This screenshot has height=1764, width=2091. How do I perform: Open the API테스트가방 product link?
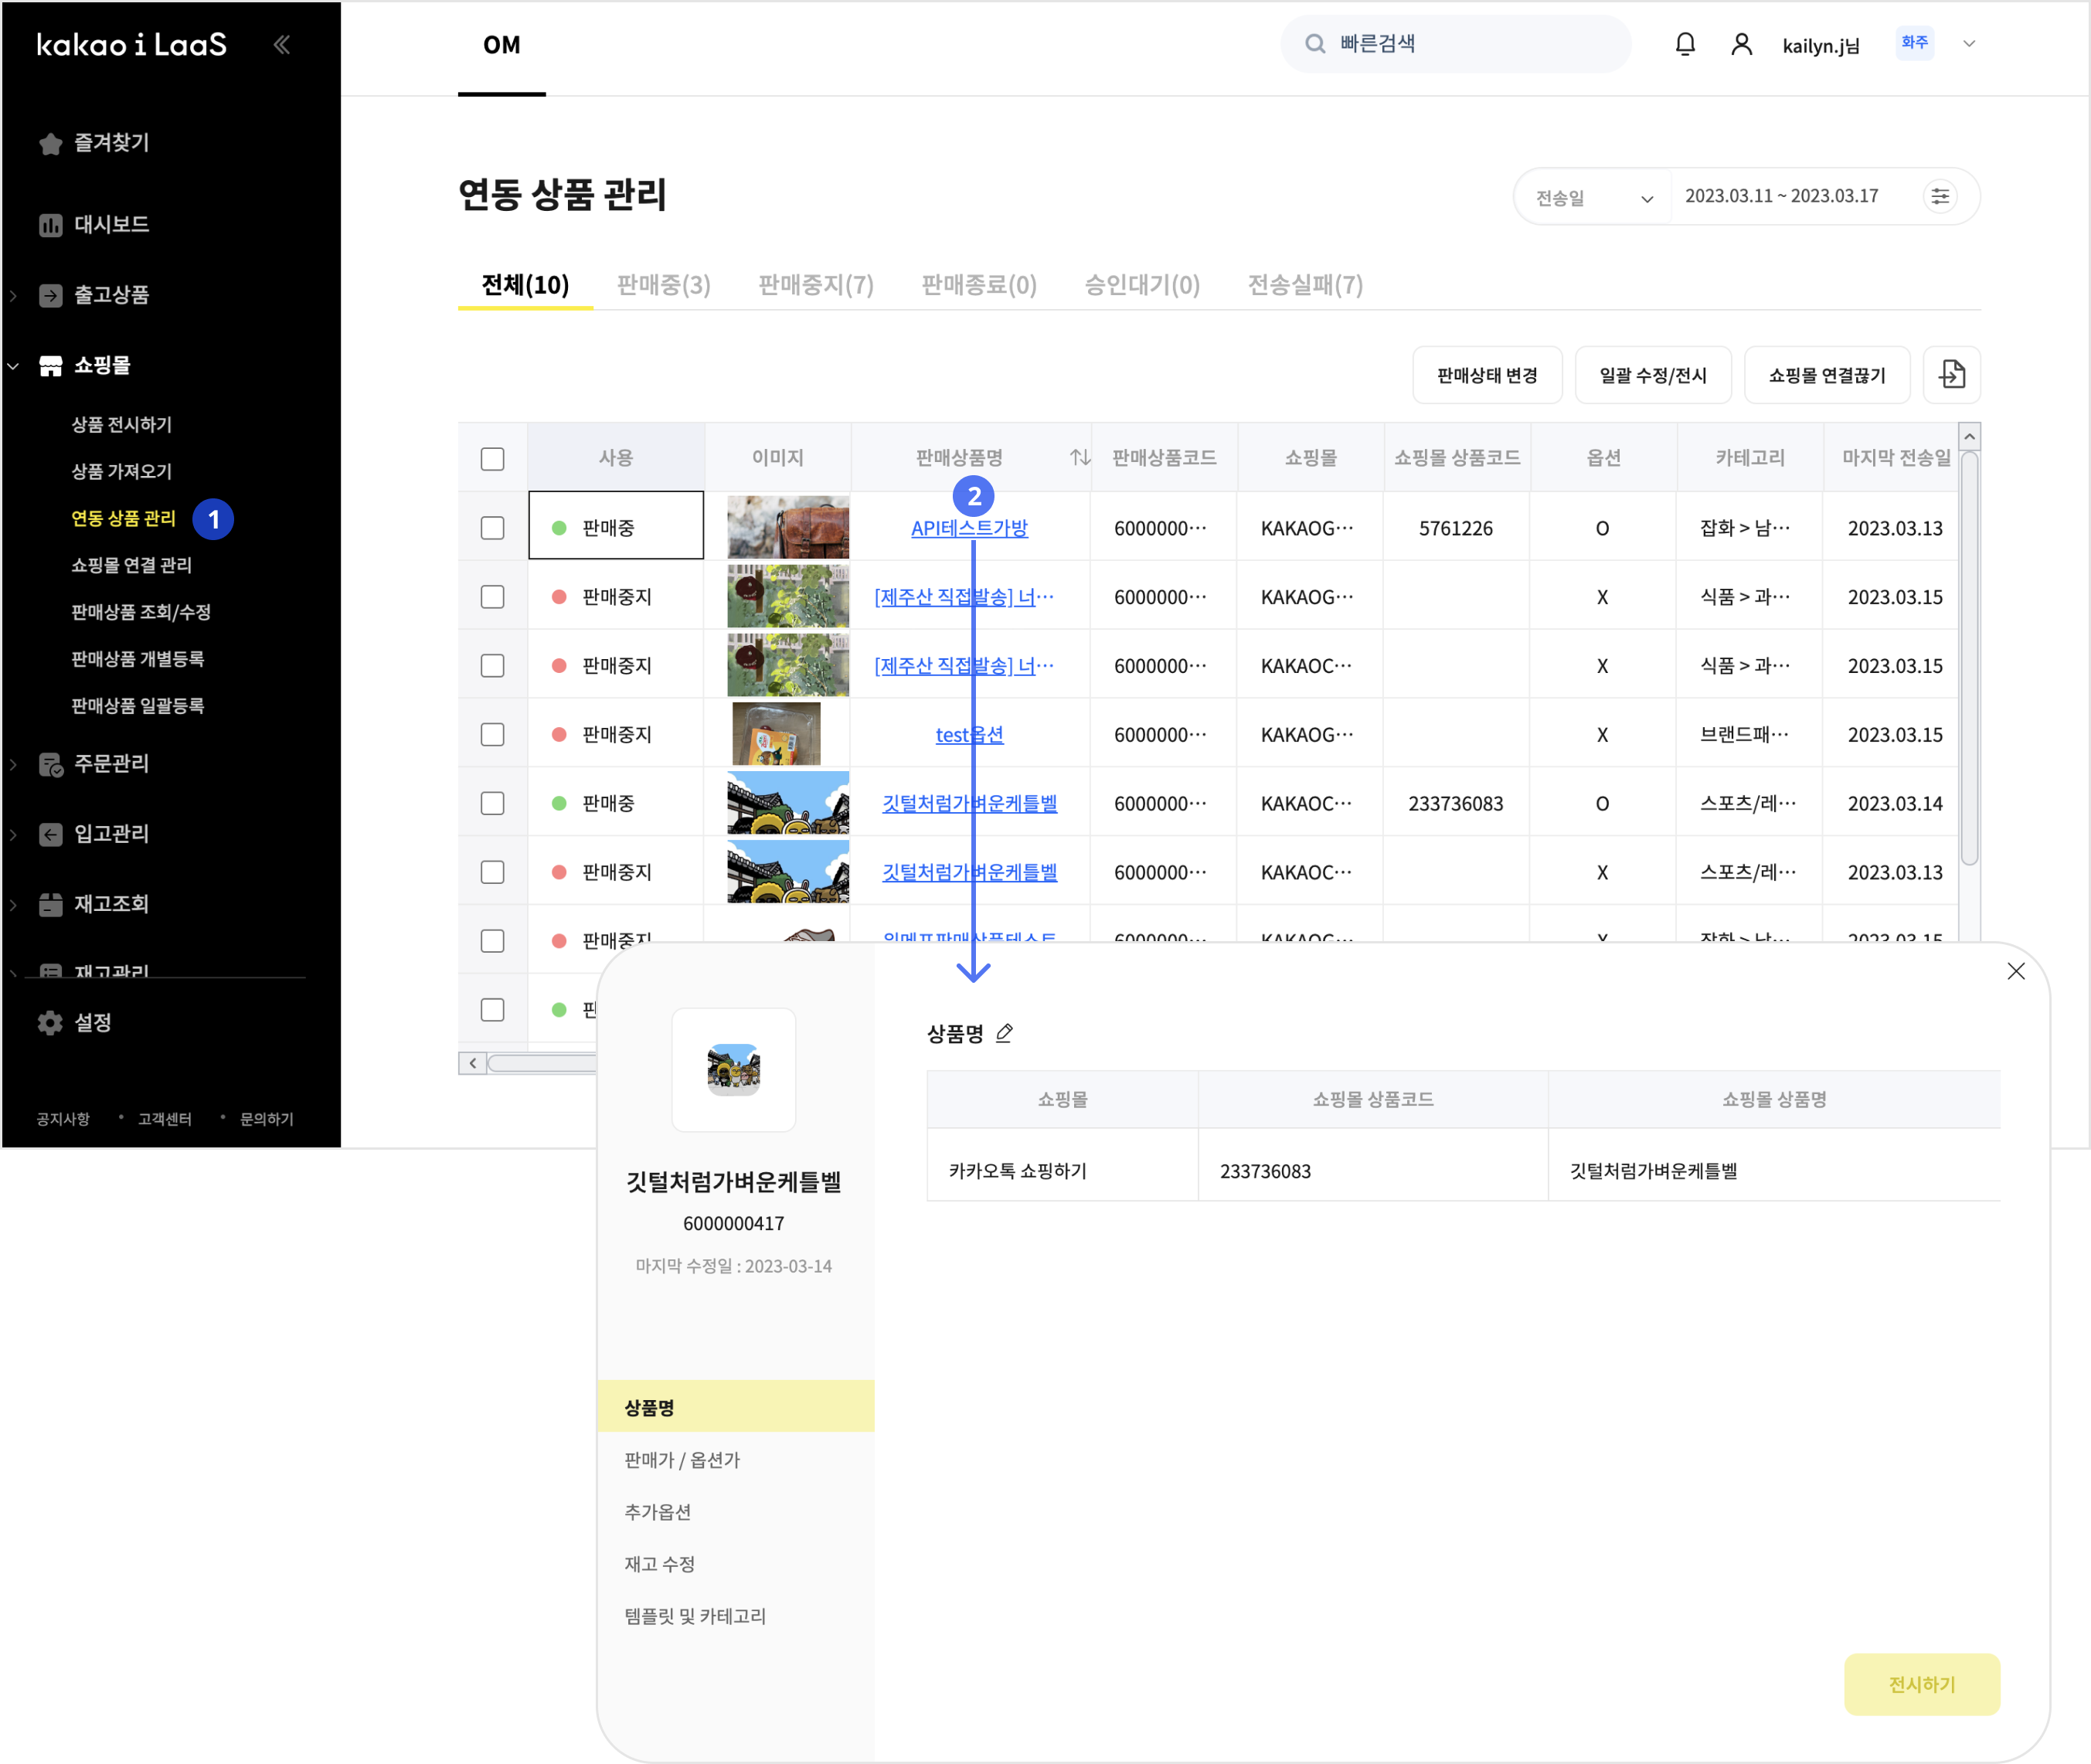[x=968, y=528]
